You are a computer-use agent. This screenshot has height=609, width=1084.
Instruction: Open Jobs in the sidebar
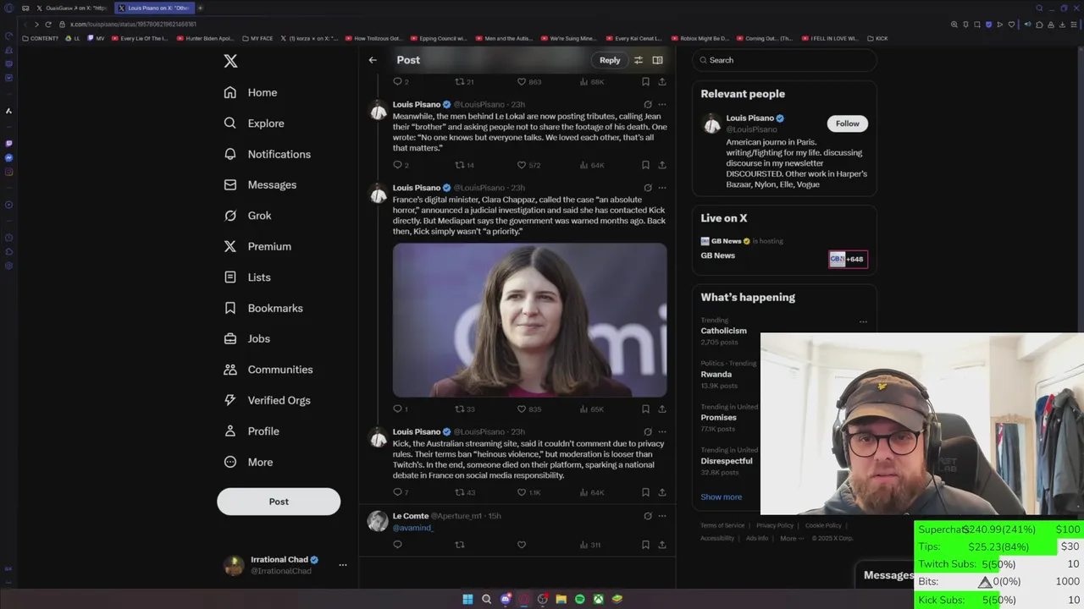pos(246,338)
